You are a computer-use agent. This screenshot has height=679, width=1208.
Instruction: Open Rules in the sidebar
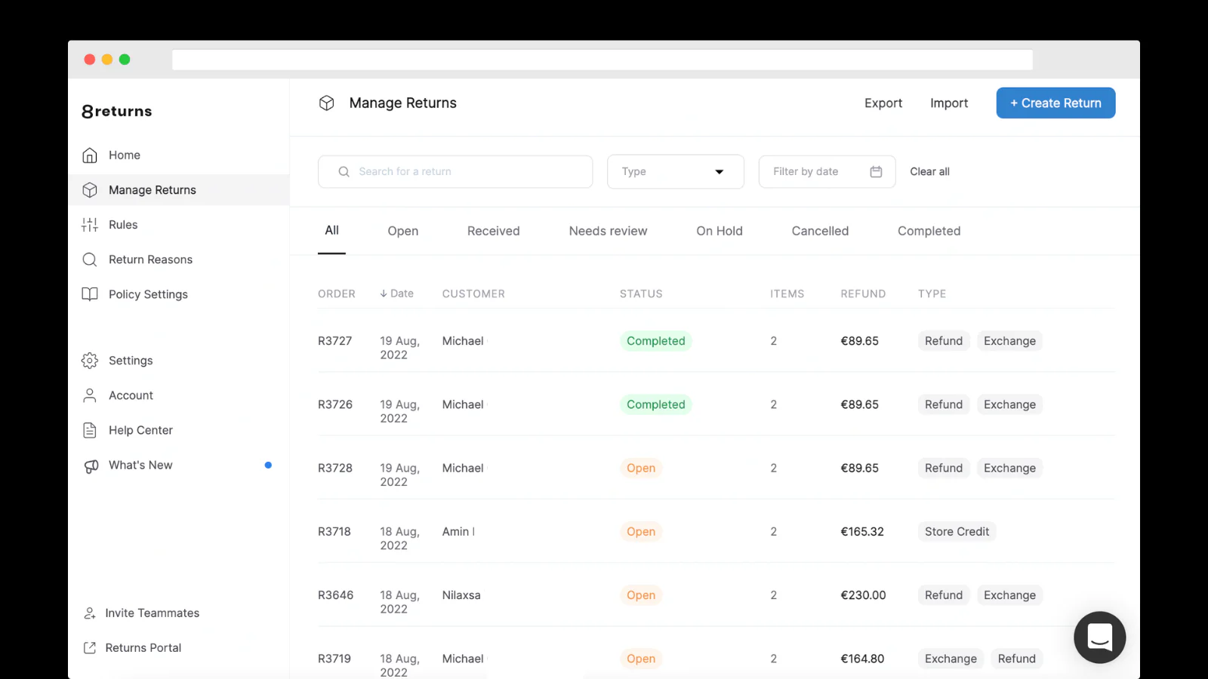(x=179, y=225)
